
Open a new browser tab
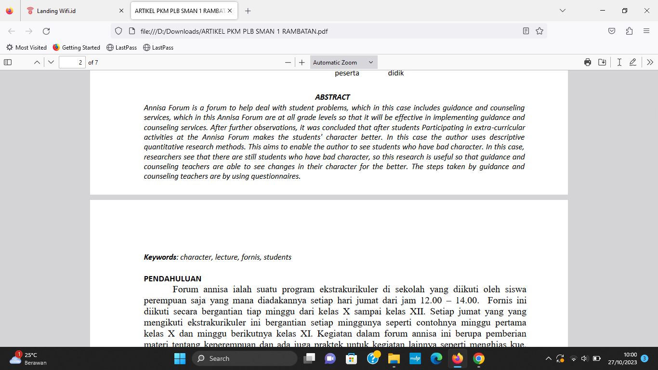tap(248, 11)
